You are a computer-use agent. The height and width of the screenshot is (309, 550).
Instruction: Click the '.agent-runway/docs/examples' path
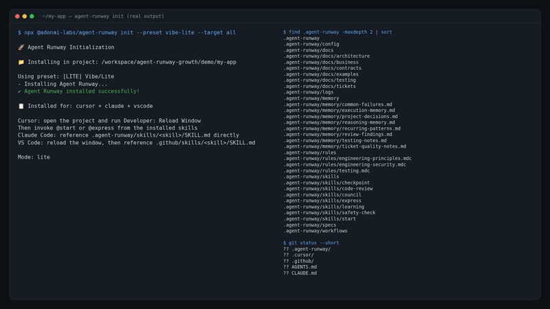point(321,74)
